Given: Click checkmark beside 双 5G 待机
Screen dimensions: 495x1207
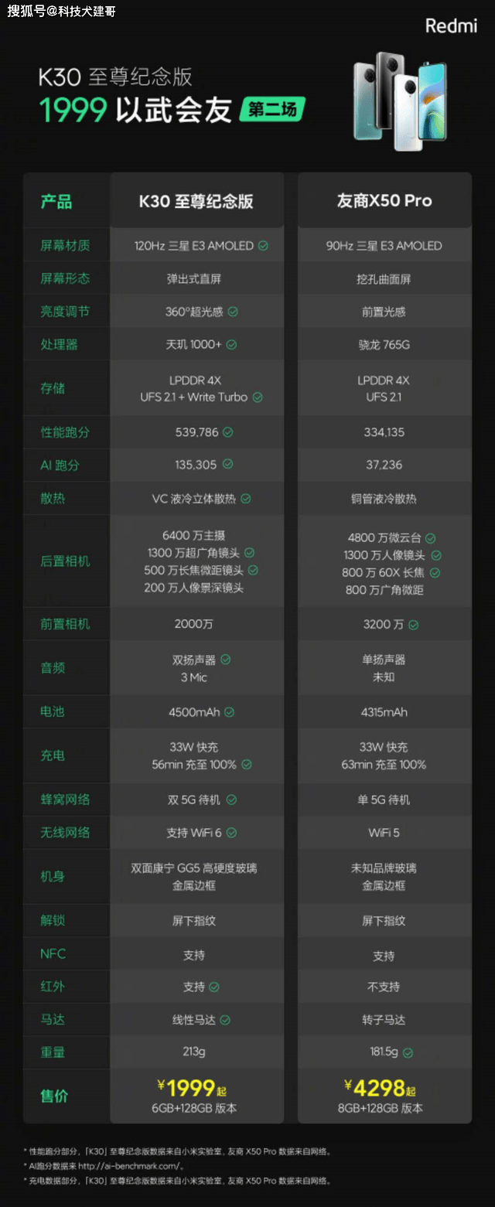Looking at the screenshot, I should (x=231, y=800).
